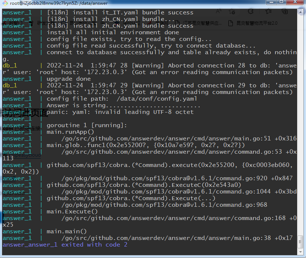Click line 'install zh_CN.yaml bundle...'

click(111, 19)
